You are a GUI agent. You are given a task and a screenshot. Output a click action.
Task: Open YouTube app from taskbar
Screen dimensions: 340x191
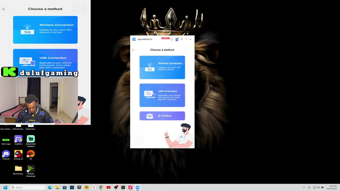tap(108, 188)
